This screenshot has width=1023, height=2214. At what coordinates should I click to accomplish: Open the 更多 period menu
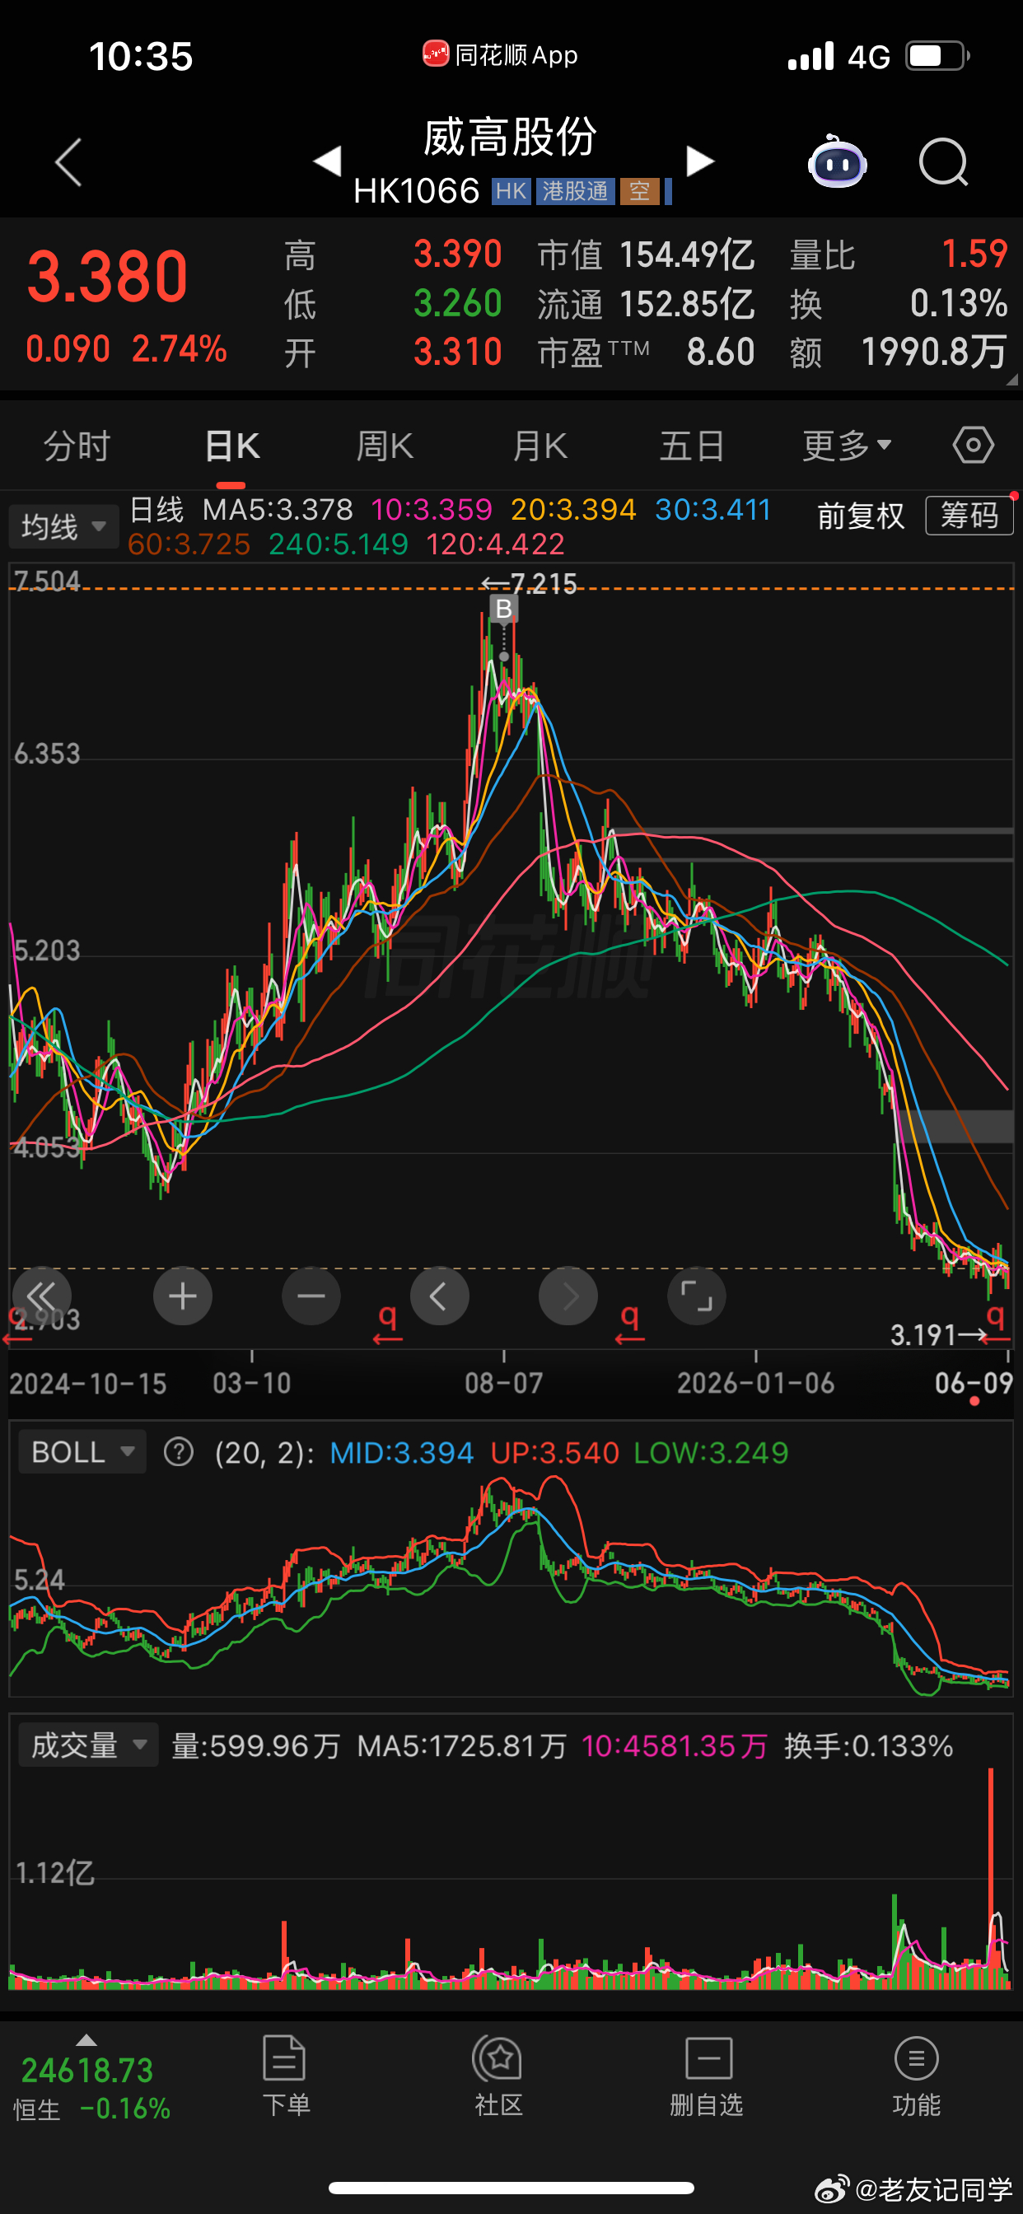pos(847,446)
